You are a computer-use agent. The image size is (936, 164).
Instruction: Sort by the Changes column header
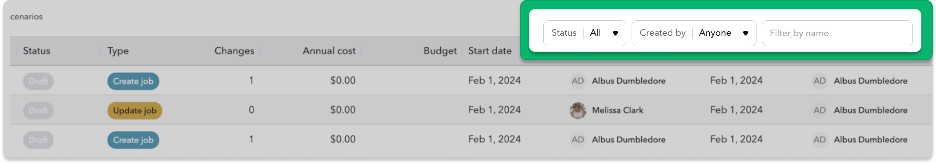[x=234, y=51]
